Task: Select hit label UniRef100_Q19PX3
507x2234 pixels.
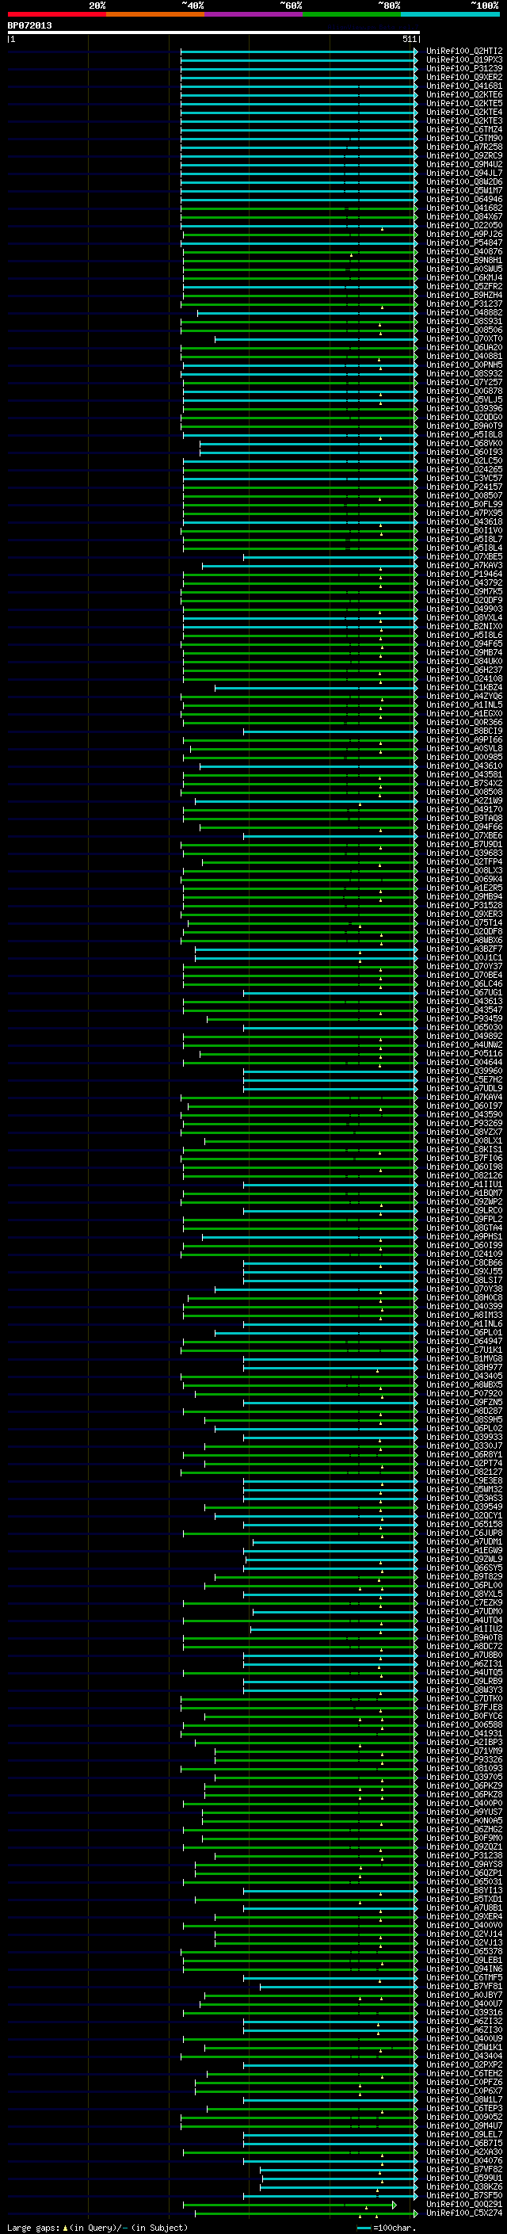Action: 463,60
